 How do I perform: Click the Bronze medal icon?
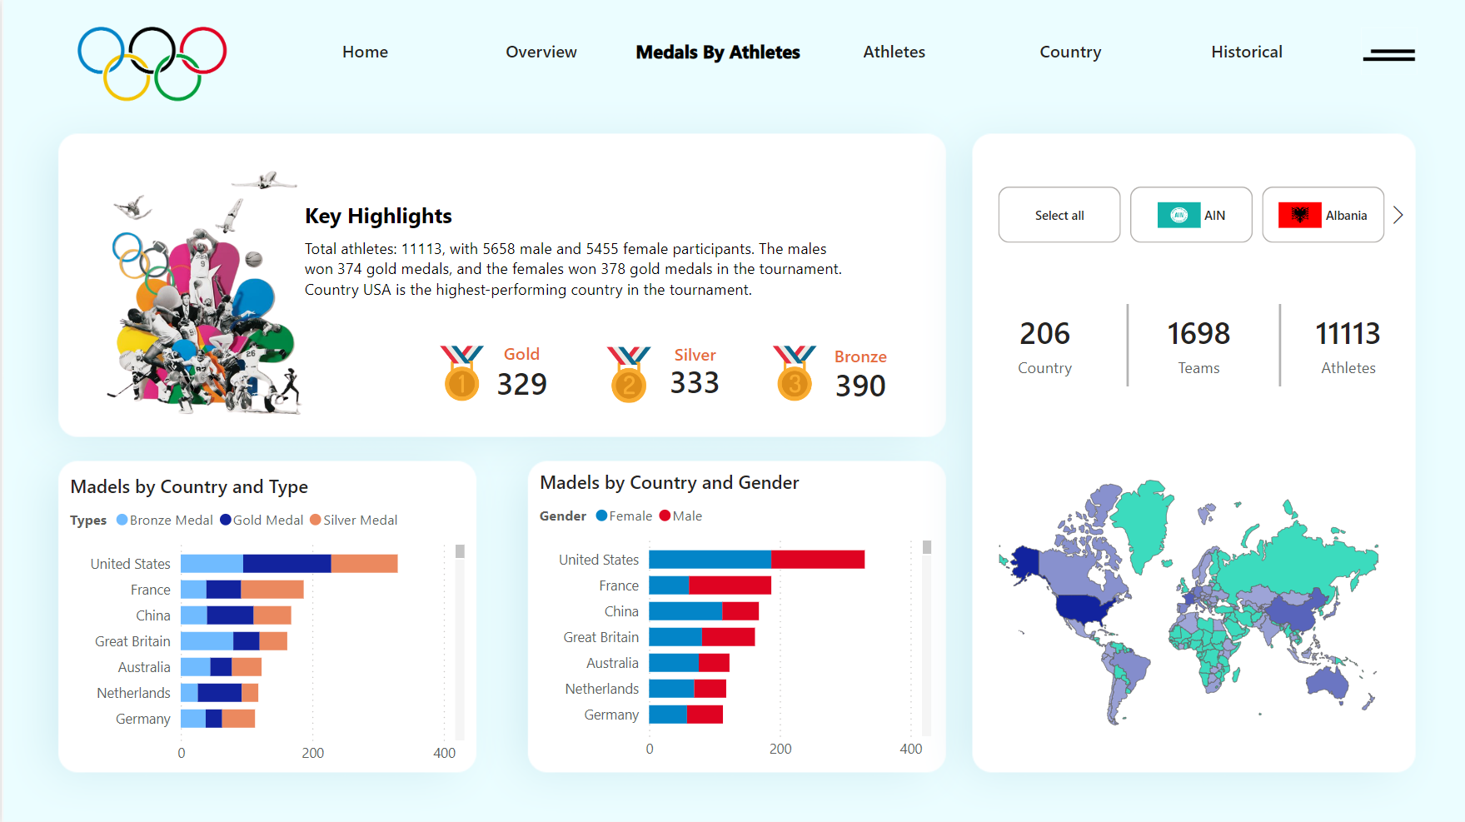[794, 372]
